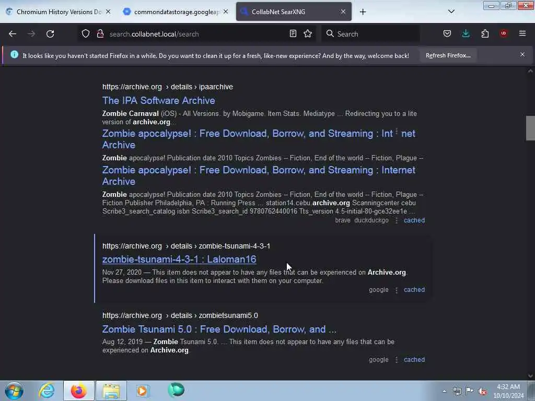Screen dimensions: 535x401
Task: Click the Refresh Firefox button
Action: pyautogui.click(x=448, y=55)
